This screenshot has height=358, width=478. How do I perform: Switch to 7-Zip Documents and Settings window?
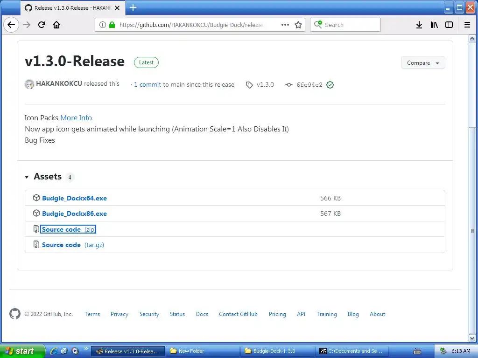(x=352, y=351)
